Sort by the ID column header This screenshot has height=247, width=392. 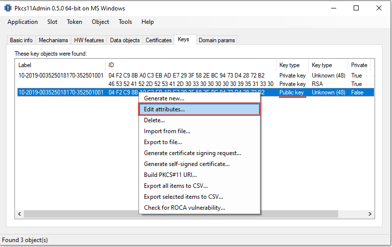point(191,65)
